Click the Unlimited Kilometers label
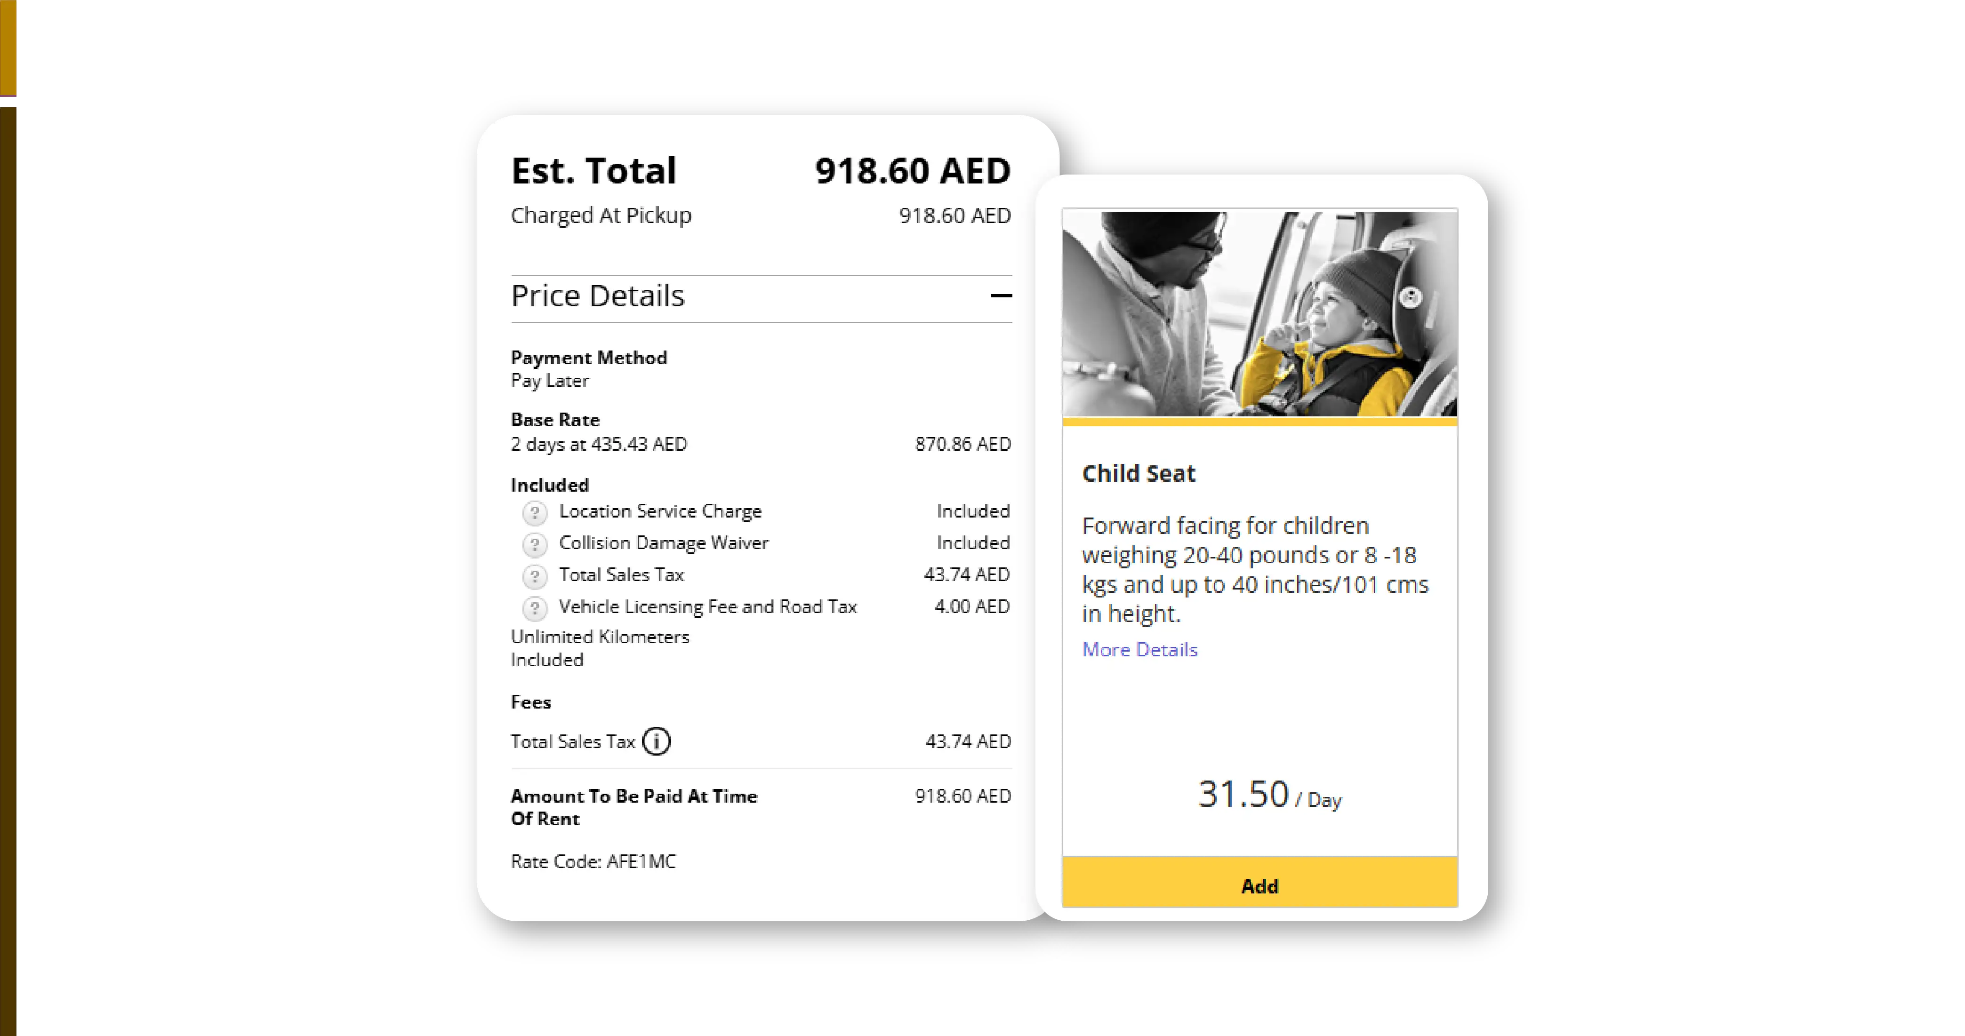Screen dimensions: 1965x1036 point(600,637)
